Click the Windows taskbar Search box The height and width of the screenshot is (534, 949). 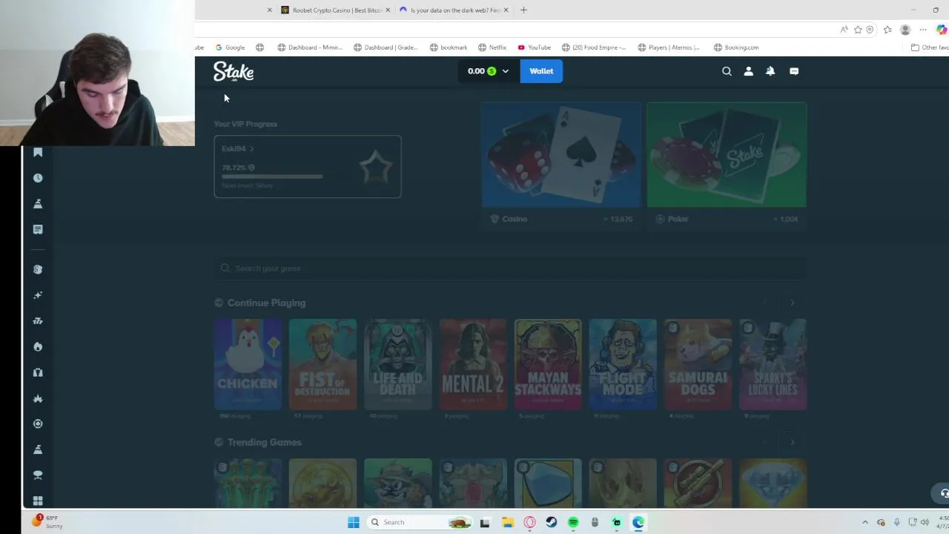click(x=420, y=522)
